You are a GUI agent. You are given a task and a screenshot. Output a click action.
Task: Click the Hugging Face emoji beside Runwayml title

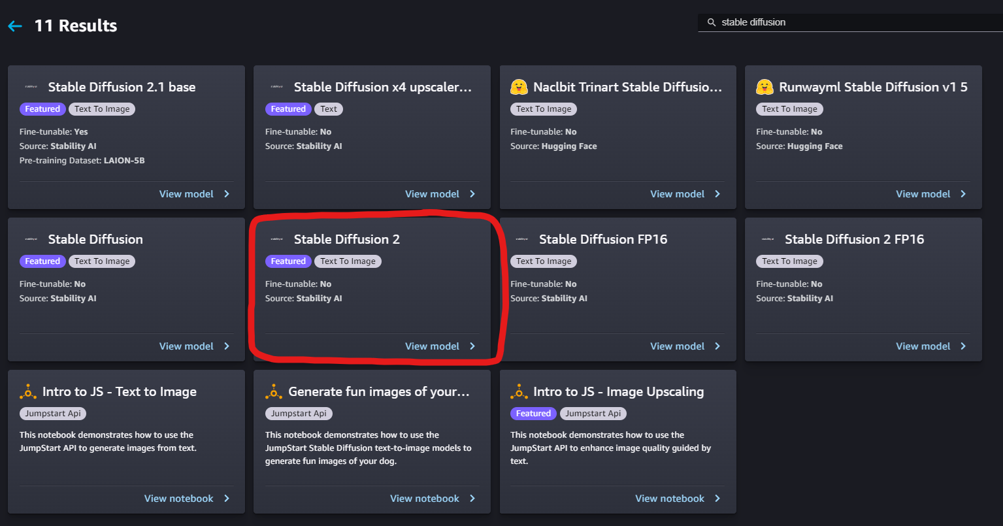(x=765, y=87)
